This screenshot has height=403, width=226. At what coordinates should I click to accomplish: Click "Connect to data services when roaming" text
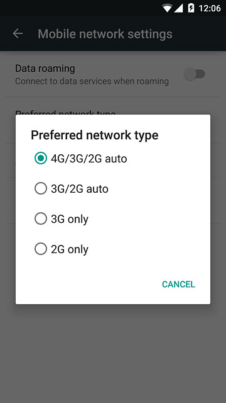[x=92, y=81]
